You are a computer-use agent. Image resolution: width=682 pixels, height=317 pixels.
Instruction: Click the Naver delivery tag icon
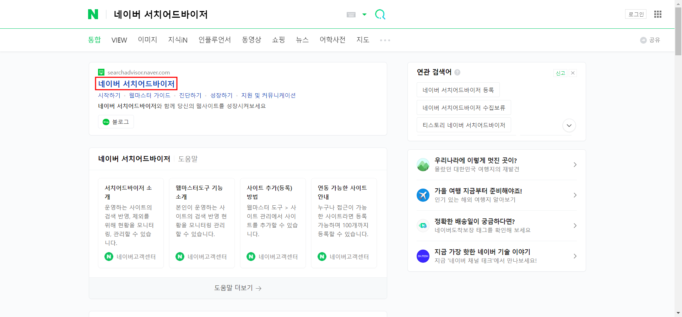click(423, 226)
